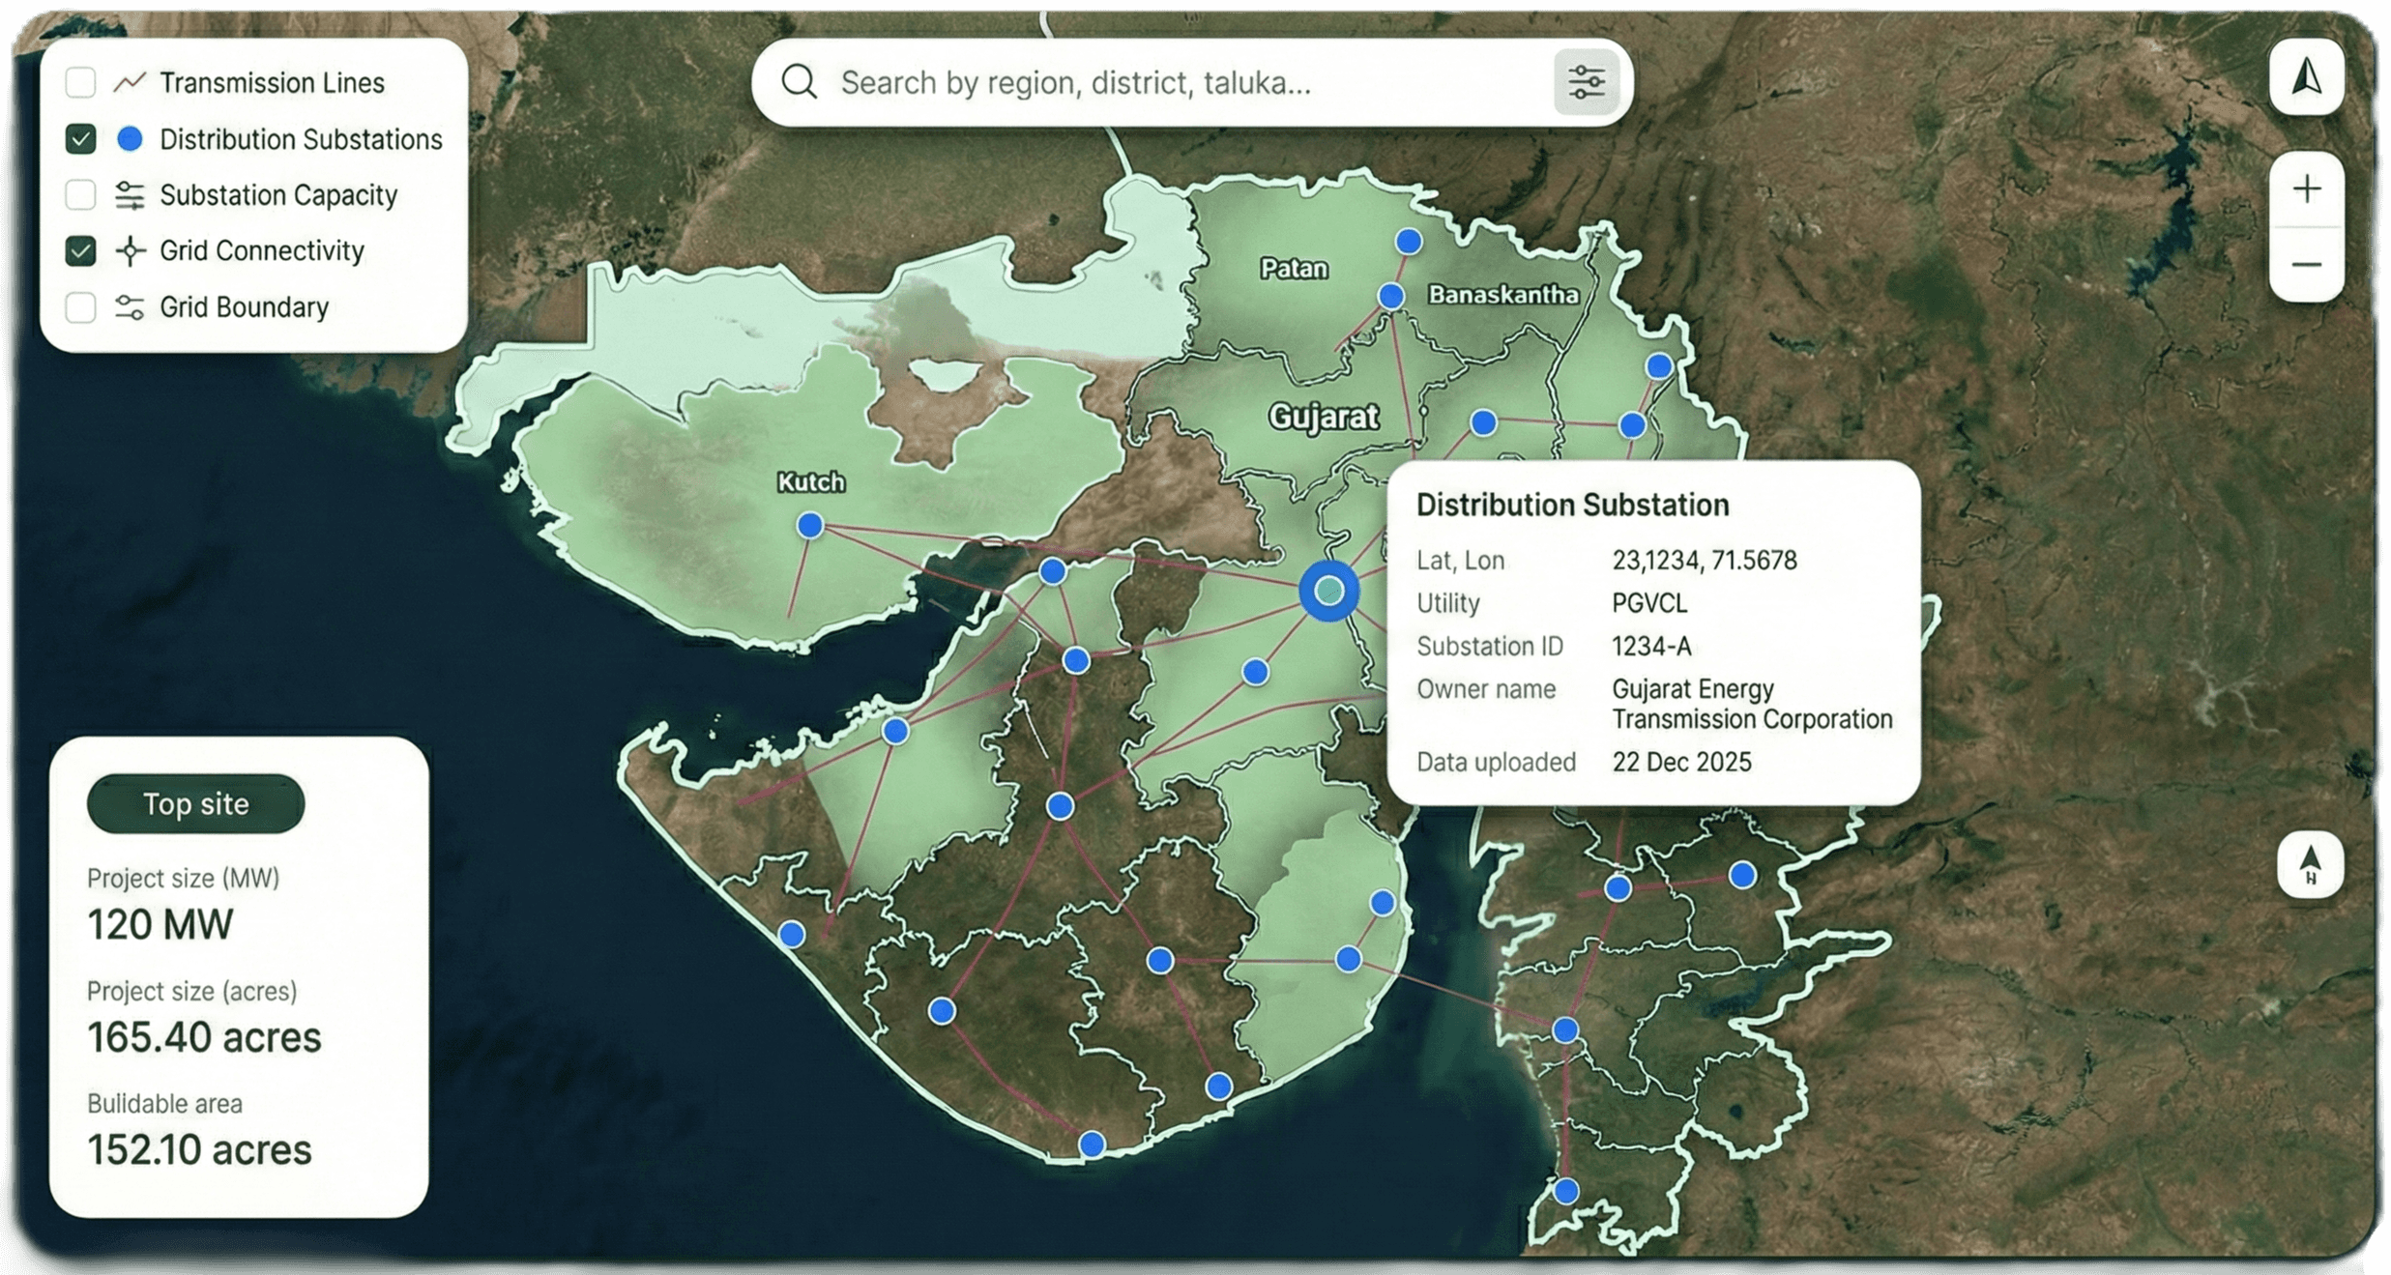Uncheck the Distribution Substations layer
Screen dimensions: 2391x1275
point(80,139)
